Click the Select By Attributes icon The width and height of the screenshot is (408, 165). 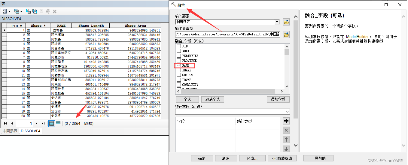(28, 11)
